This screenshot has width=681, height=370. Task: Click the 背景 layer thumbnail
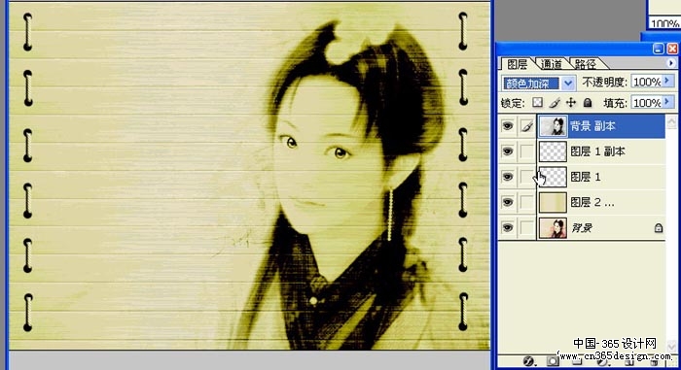point(553,227)
